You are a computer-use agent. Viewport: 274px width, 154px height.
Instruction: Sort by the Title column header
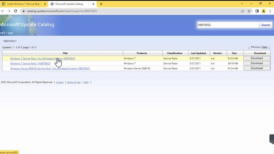click(x=65, y=53)
